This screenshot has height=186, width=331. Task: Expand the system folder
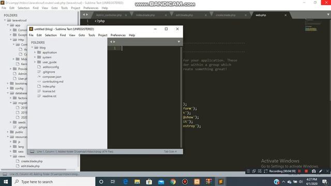[x=35, y=57]
